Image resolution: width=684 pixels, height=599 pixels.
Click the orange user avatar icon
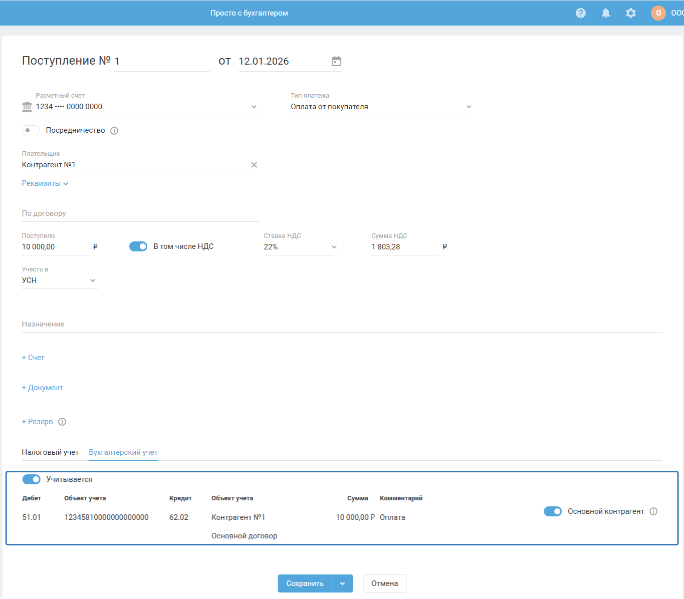point(658,13)
